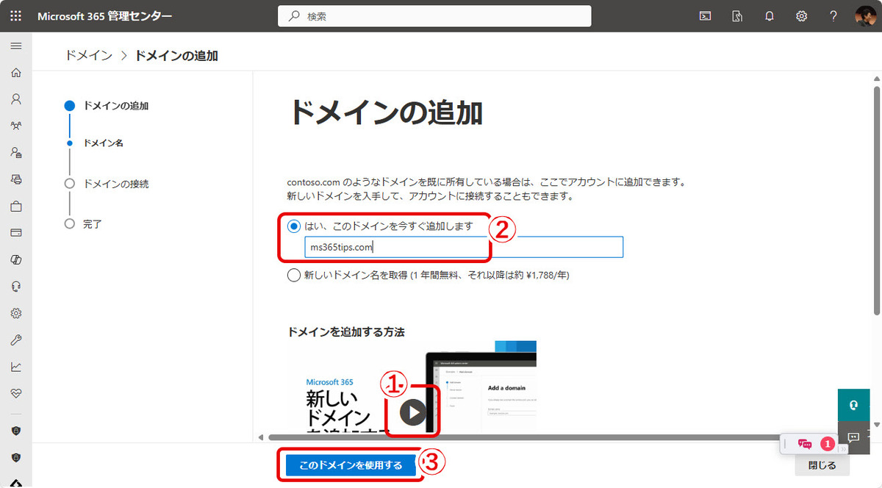Screen dimensions: 882x488
Task: Open the document download icon in header
Action: click(x=737, y=16)
